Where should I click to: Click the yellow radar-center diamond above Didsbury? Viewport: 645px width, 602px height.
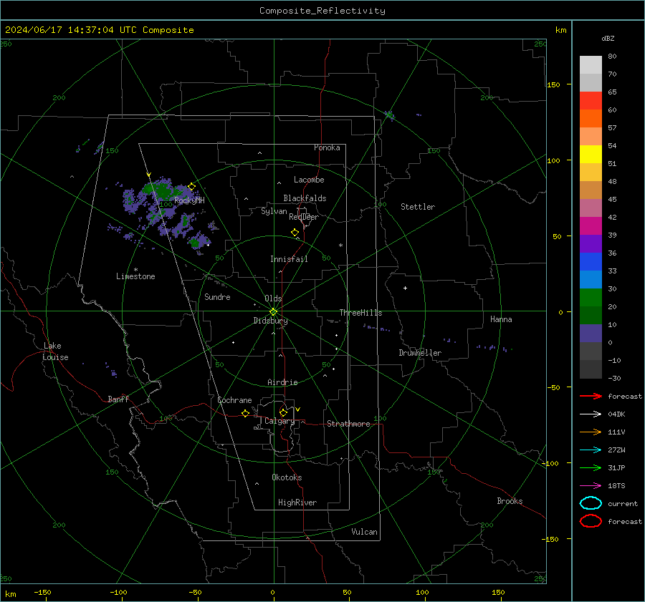pos(273,312)
